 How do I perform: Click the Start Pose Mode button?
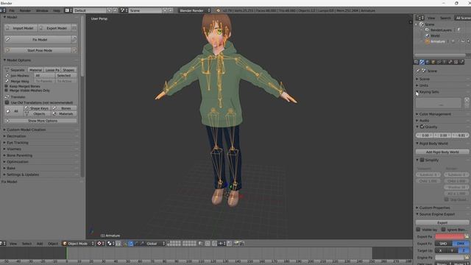[38, 50]
